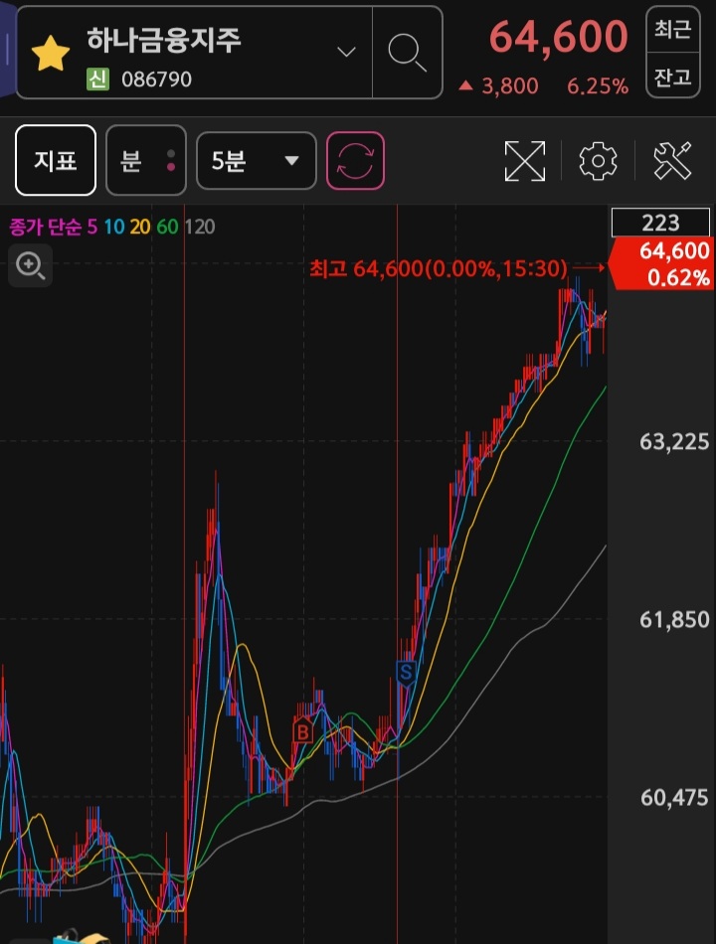Tap the 최근 button
The width and height of the screenshot is (716, 944).
point(672,29)
